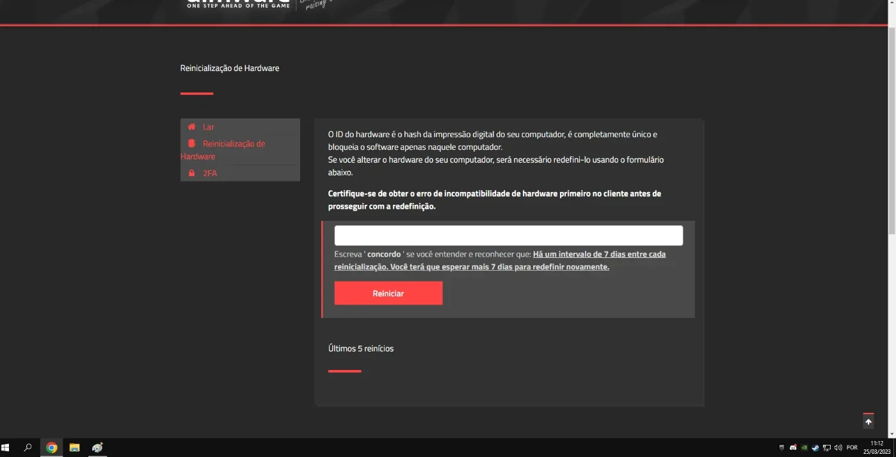The width and height of the screenshot is (896, 457).
Task: Click the 'Últimos 5 reinícios' heading
Action: point(361,349)
